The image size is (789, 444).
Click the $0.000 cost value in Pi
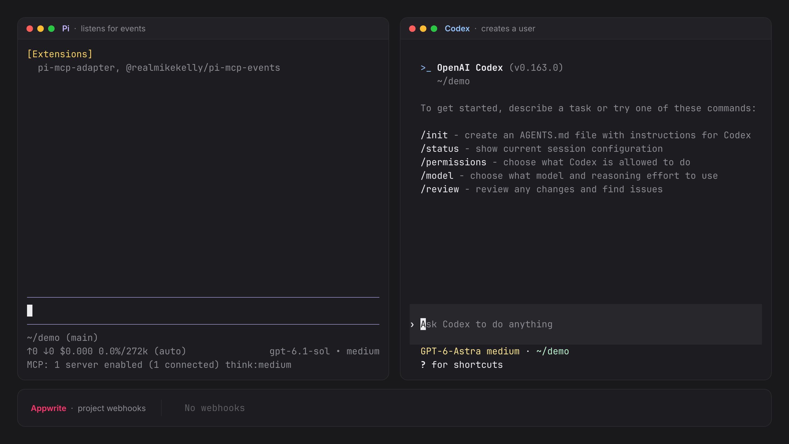[x=76, y=351]
